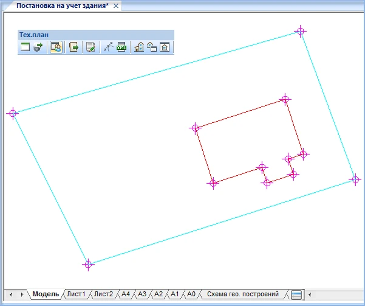Open the document with pencil edit icon
The width and height of the screenshot is (365, 306).
91,47
